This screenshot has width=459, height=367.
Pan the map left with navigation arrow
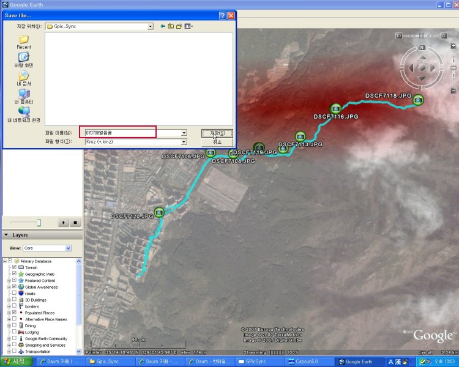[x=411, y=68]
